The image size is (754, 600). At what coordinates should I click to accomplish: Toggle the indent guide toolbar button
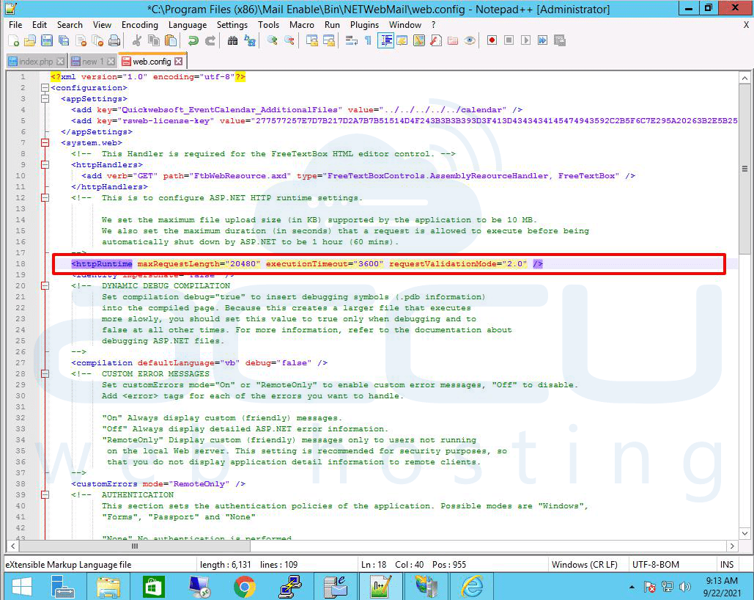point(385,41)
